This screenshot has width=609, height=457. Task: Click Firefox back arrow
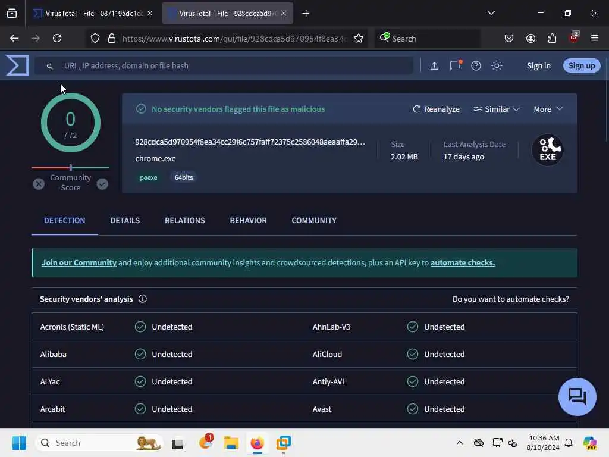[14, 38]
